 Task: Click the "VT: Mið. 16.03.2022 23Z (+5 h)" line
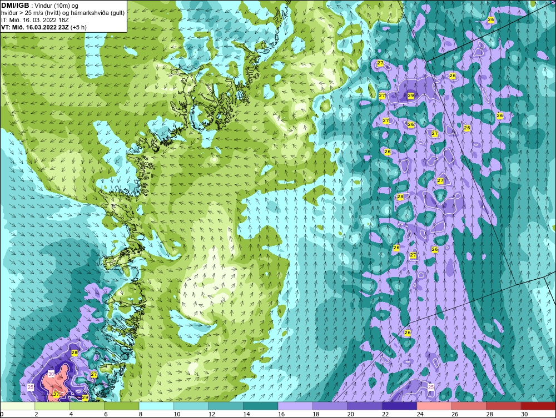tap(43, 27)
